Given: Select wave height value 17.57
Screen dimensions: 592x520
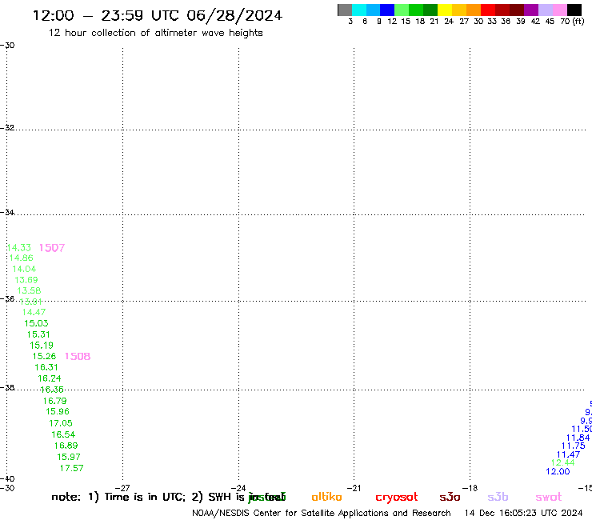Looking at the screenshot, I should tap(72, 468).
